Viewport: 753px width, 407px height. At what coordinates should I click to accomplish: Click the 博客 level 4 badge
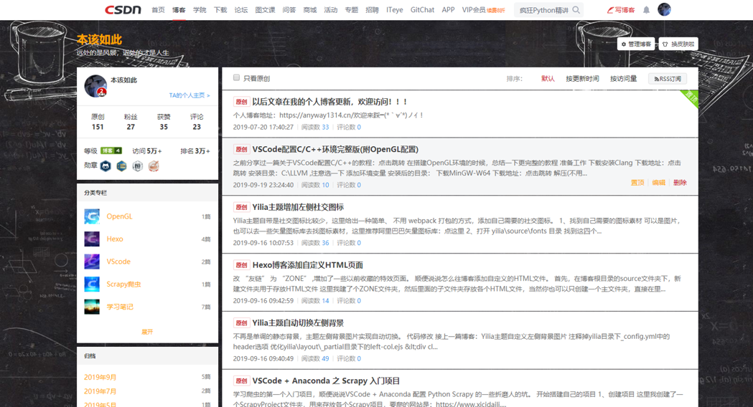(111, 150)
